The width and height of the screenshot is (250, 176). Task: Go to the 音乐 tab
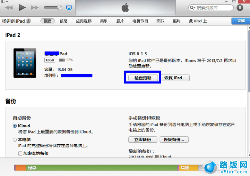[104, 21]
